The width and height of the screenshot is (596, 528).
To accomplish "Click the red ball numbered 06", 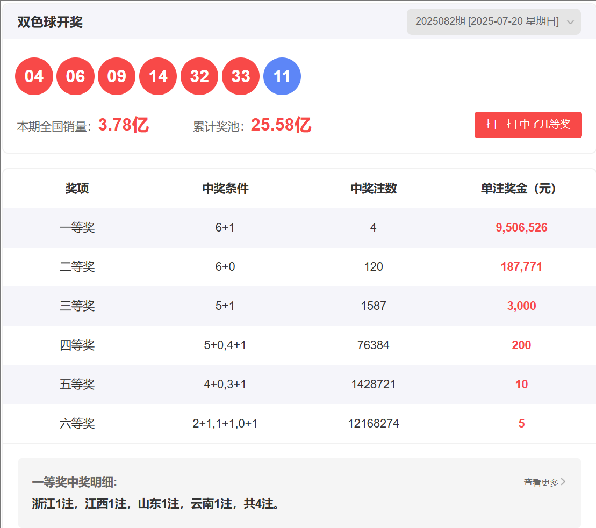I will (x=75, y=76).
